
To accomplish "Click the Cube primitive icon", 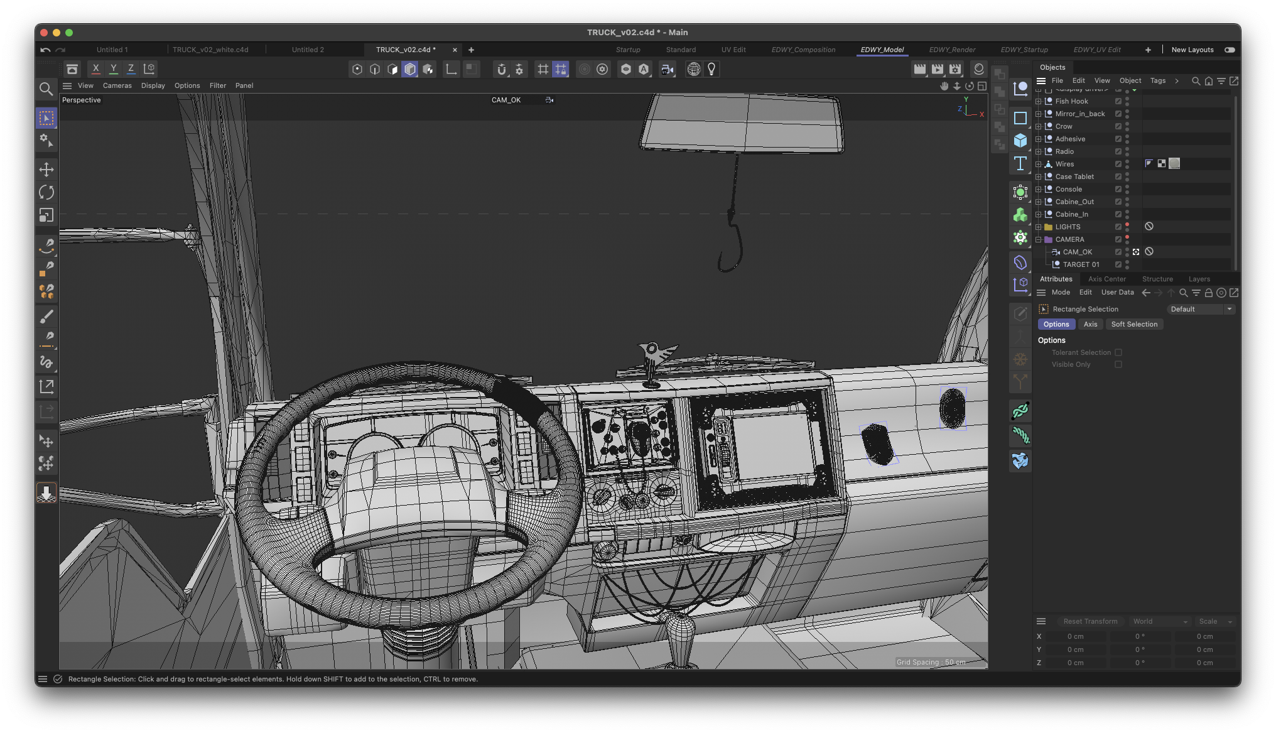I will [x=1020, y=141].
